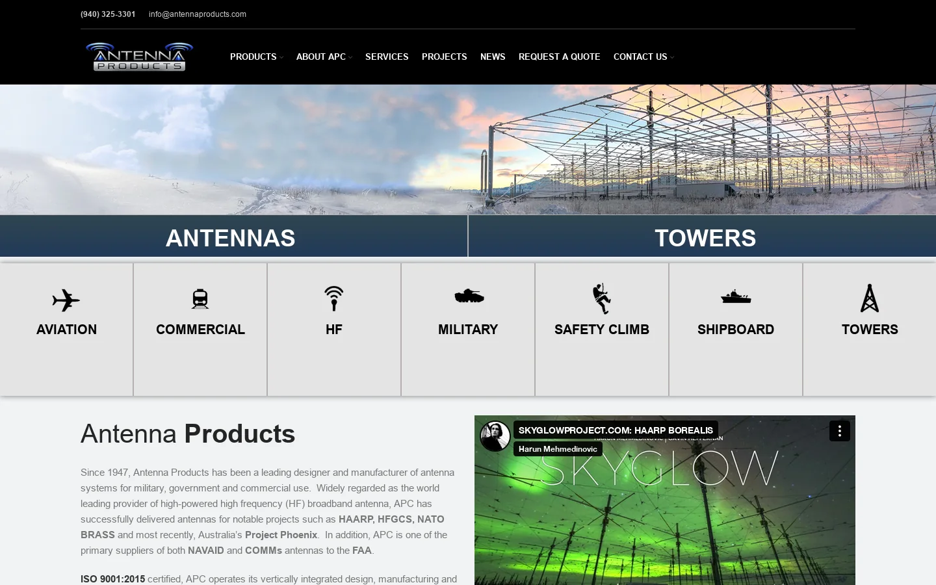Select the Aviation airplane icon

(66, 300)
